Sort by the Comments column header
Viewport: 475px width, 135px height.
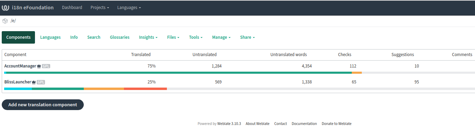(x=462, y=55)
